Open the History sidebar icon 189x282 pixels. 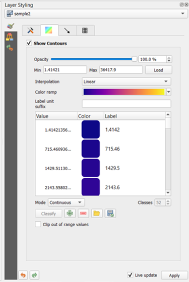click(10, 48)
